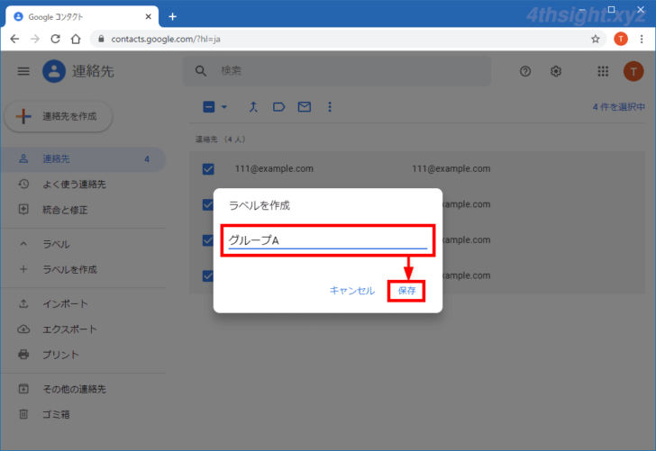Click the search magnifier icon
The image size is (656, 451).
pyautogui.click(x=201, y=71)
